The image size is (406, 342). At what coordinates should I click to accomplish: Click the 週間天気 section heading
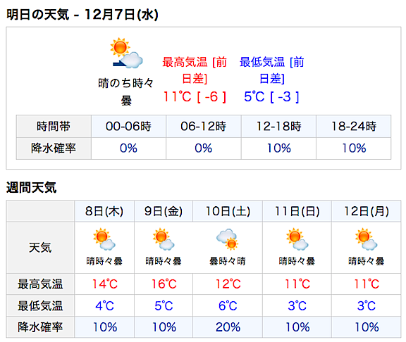click(31, 187)
